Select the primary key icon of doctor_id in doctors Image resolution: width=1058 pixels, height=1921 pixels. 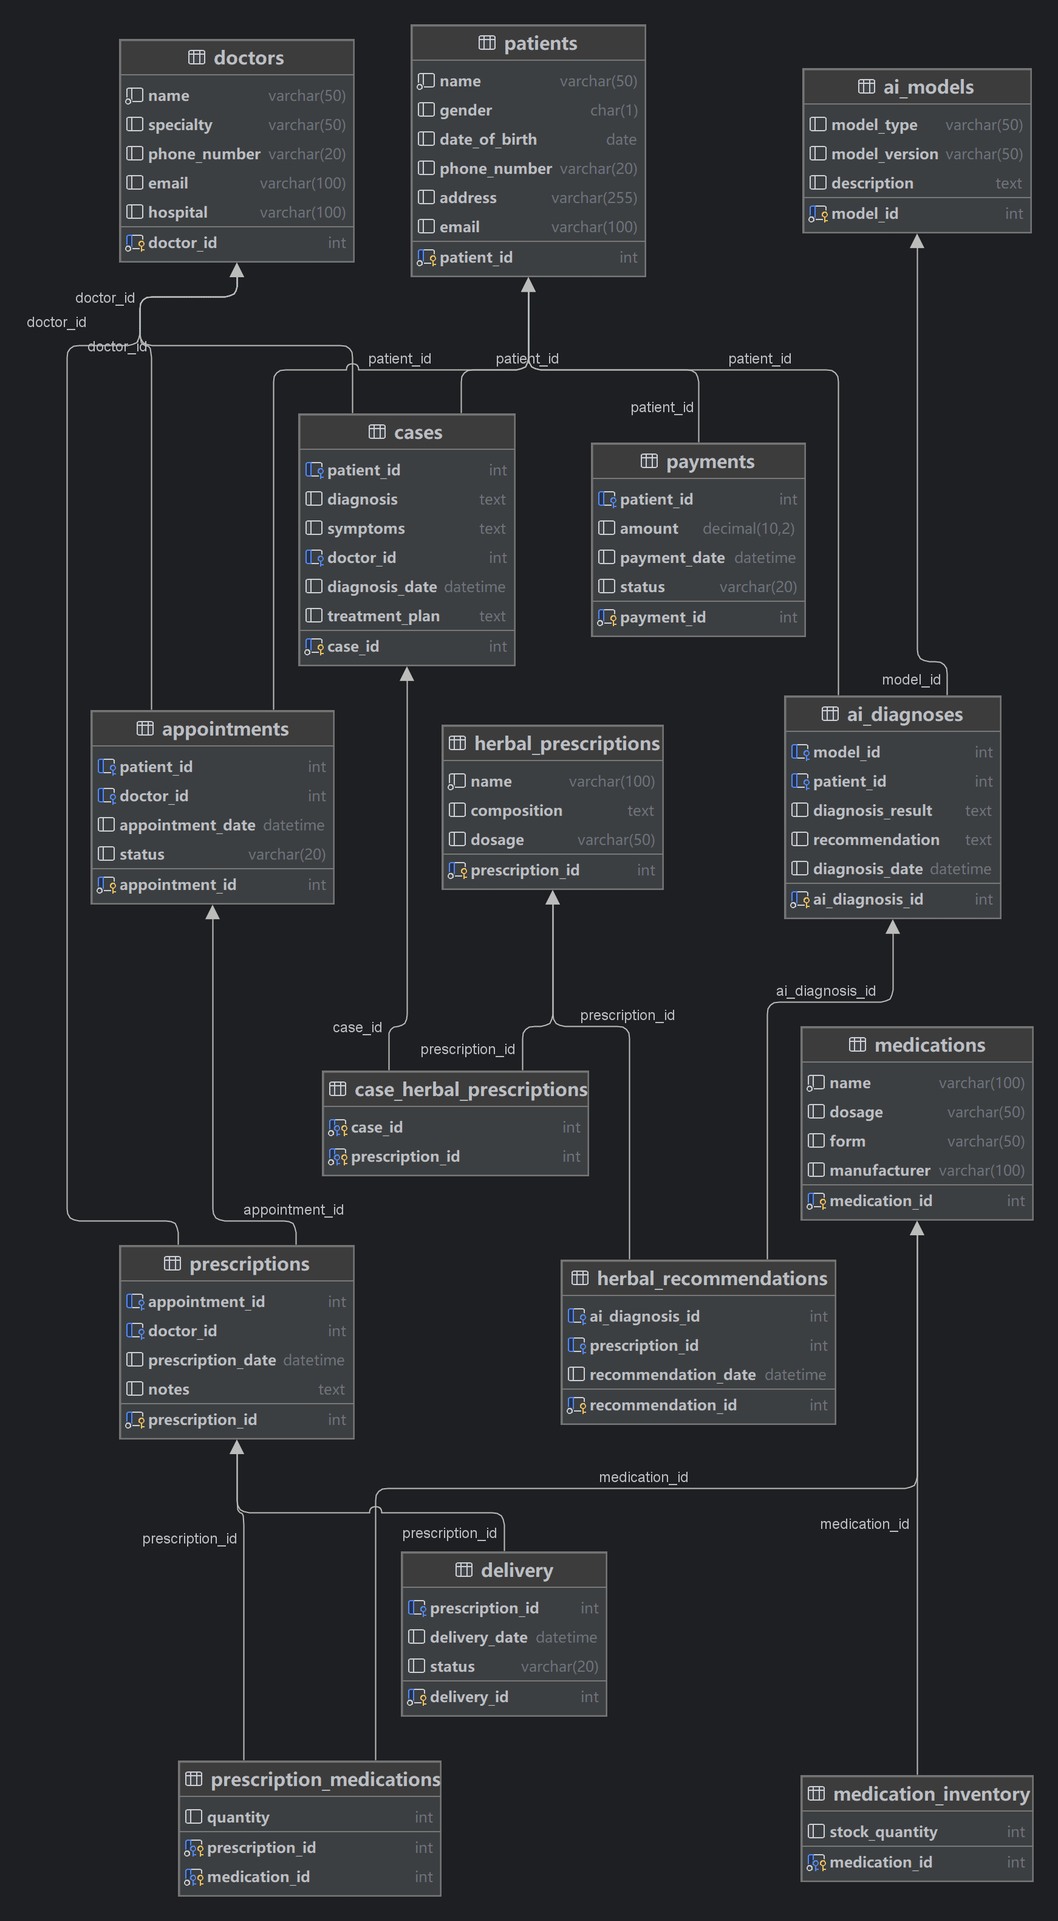135,243
